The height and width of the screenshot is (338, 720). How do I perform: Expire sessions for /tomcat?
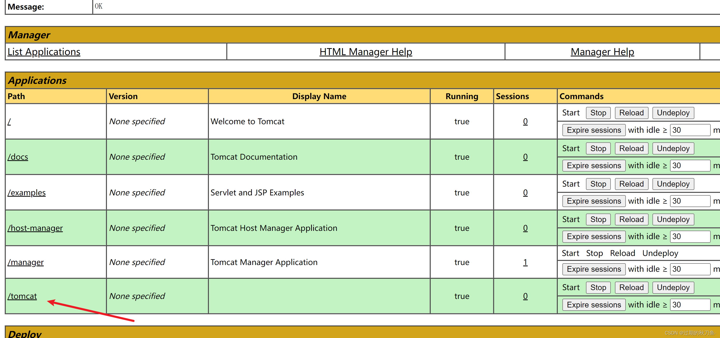594,305
